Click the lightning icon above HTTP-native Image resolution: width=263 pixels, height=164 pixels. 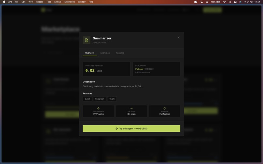pos(99,108)
